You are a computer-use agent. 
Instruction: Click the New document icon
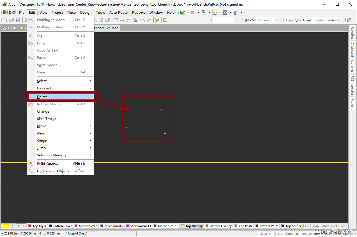[5, 20]
